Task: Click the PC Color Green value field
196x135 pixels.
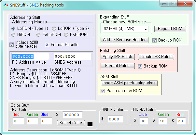Action: (33, 121)
